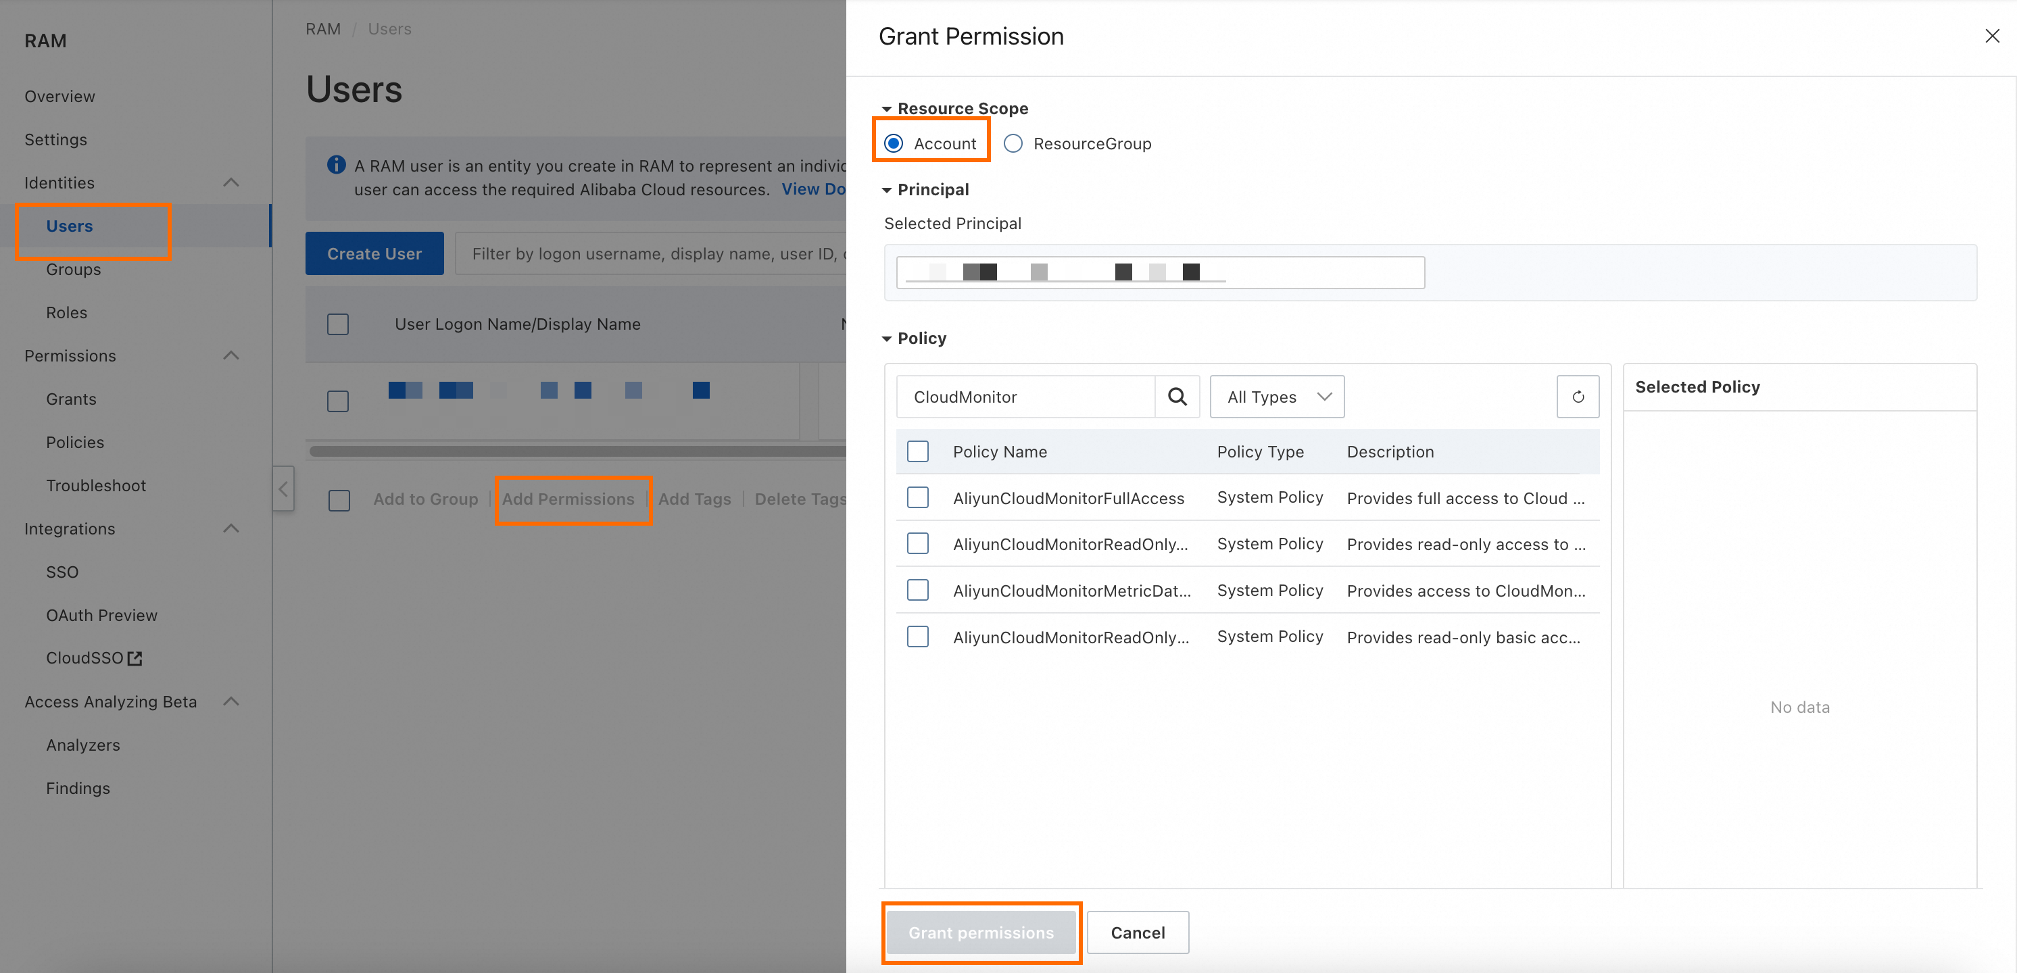Open Findings in sidebar
The image size is (2017, 973).
click(78, 789)
